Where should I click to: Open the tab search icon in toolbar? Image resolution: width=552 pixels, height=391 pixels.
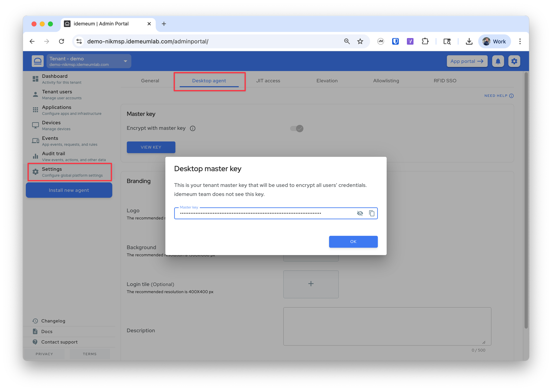pyautogui.click(x=447, y=41)
